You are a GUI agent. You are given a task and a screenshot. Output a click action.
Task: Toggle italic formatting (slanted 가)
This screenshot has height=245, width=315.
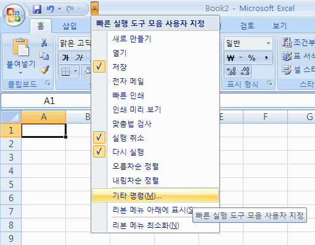coord(79,58)
